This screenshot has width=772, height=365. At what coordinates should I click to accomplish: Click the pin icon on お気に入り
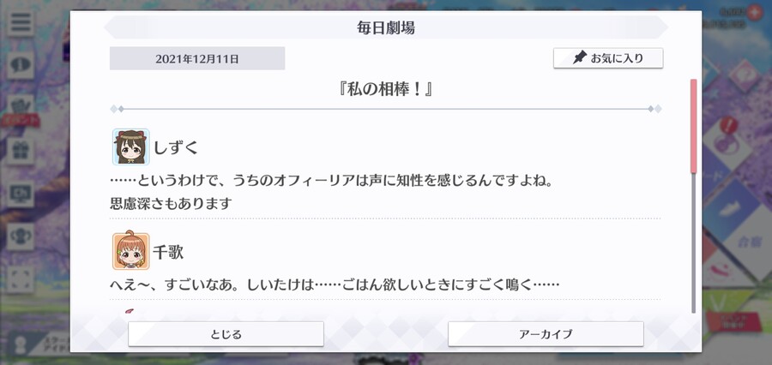point(581,58)
